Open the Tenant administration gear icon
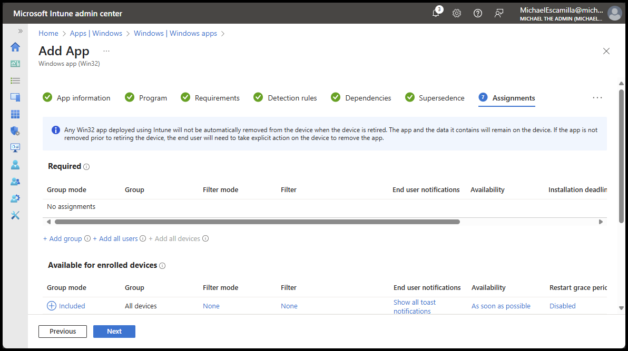The image size is (628, 351). 15,198
